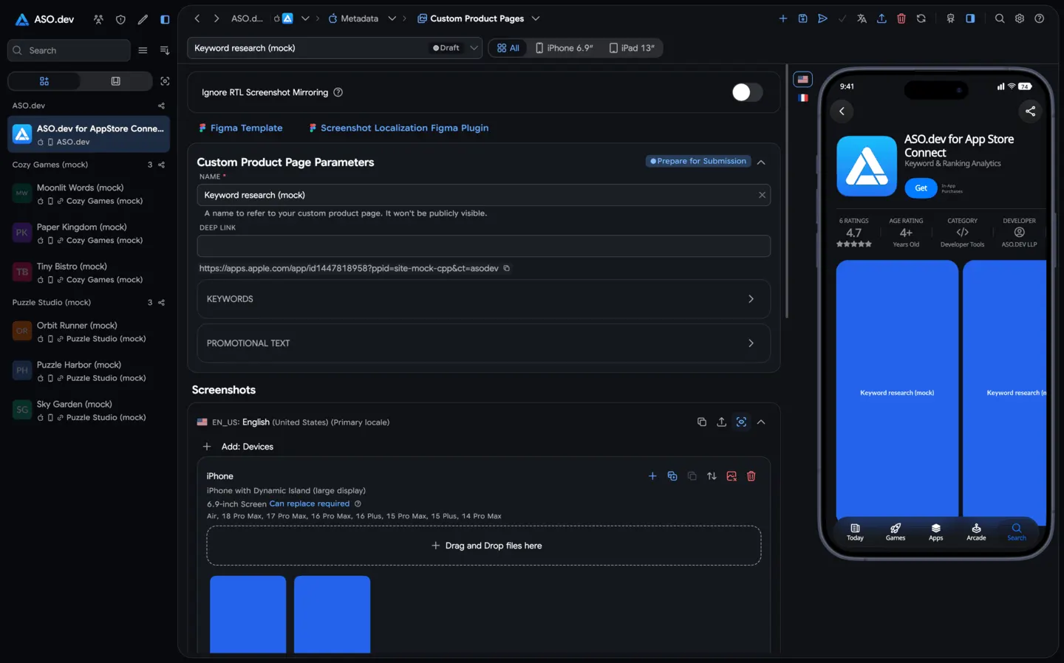Click reorder arrows icon in iPhone section
The width and height of the screenshot is (1064, 663).
pyautogui.click(x=712, y=476)
